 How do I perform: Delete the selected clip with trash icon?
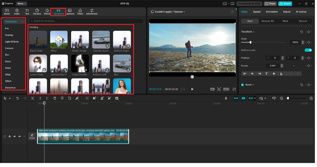click(x=55, y=98)
